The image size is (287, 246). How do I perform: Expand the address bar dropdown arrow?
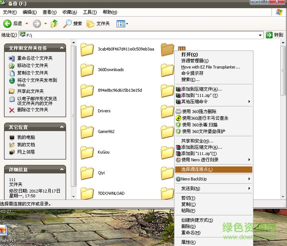coord(260,35)
